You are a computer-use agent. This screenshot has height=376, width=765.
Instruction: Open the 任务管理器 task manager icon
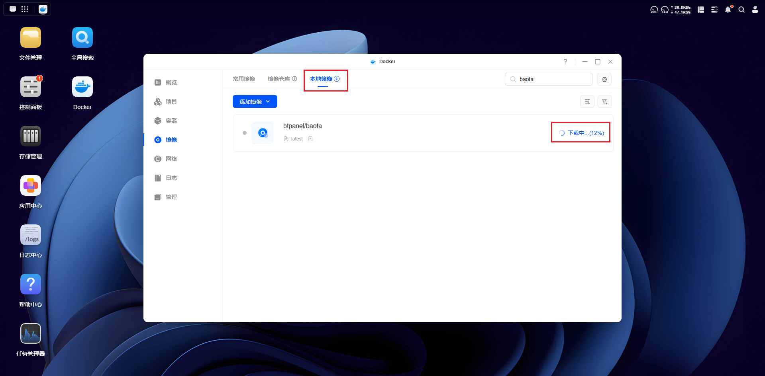click(31, 333)
